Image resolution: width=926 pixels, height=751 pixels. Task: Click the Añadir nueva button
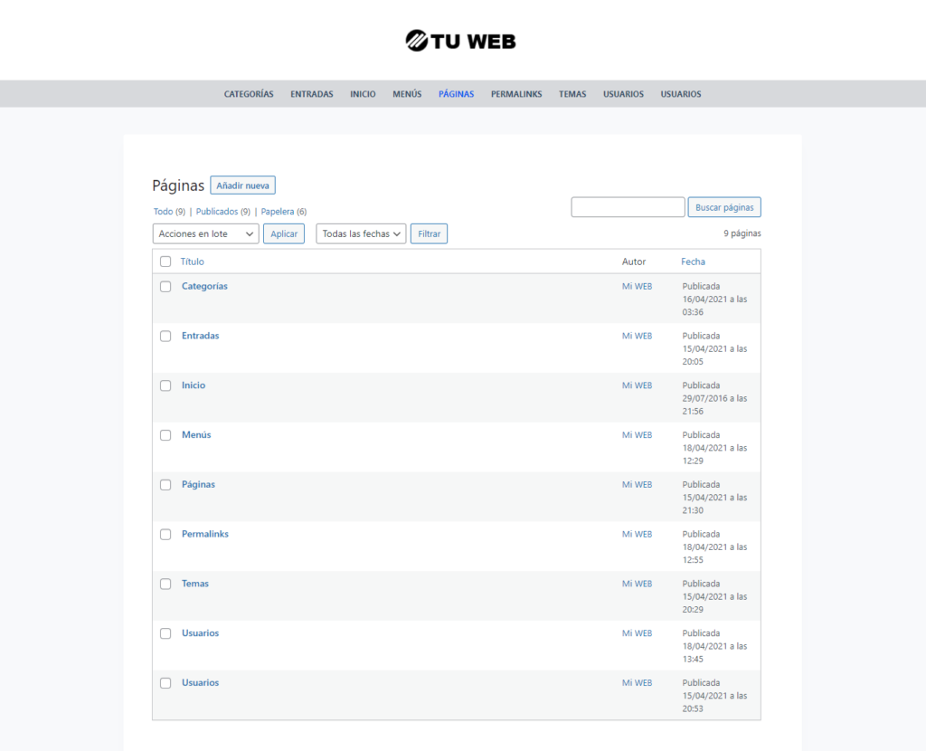point(242,185)
